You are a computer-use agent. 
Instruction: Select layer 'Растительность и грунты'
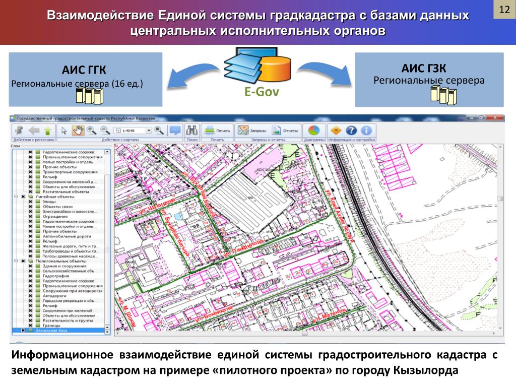tap(68, 320)
